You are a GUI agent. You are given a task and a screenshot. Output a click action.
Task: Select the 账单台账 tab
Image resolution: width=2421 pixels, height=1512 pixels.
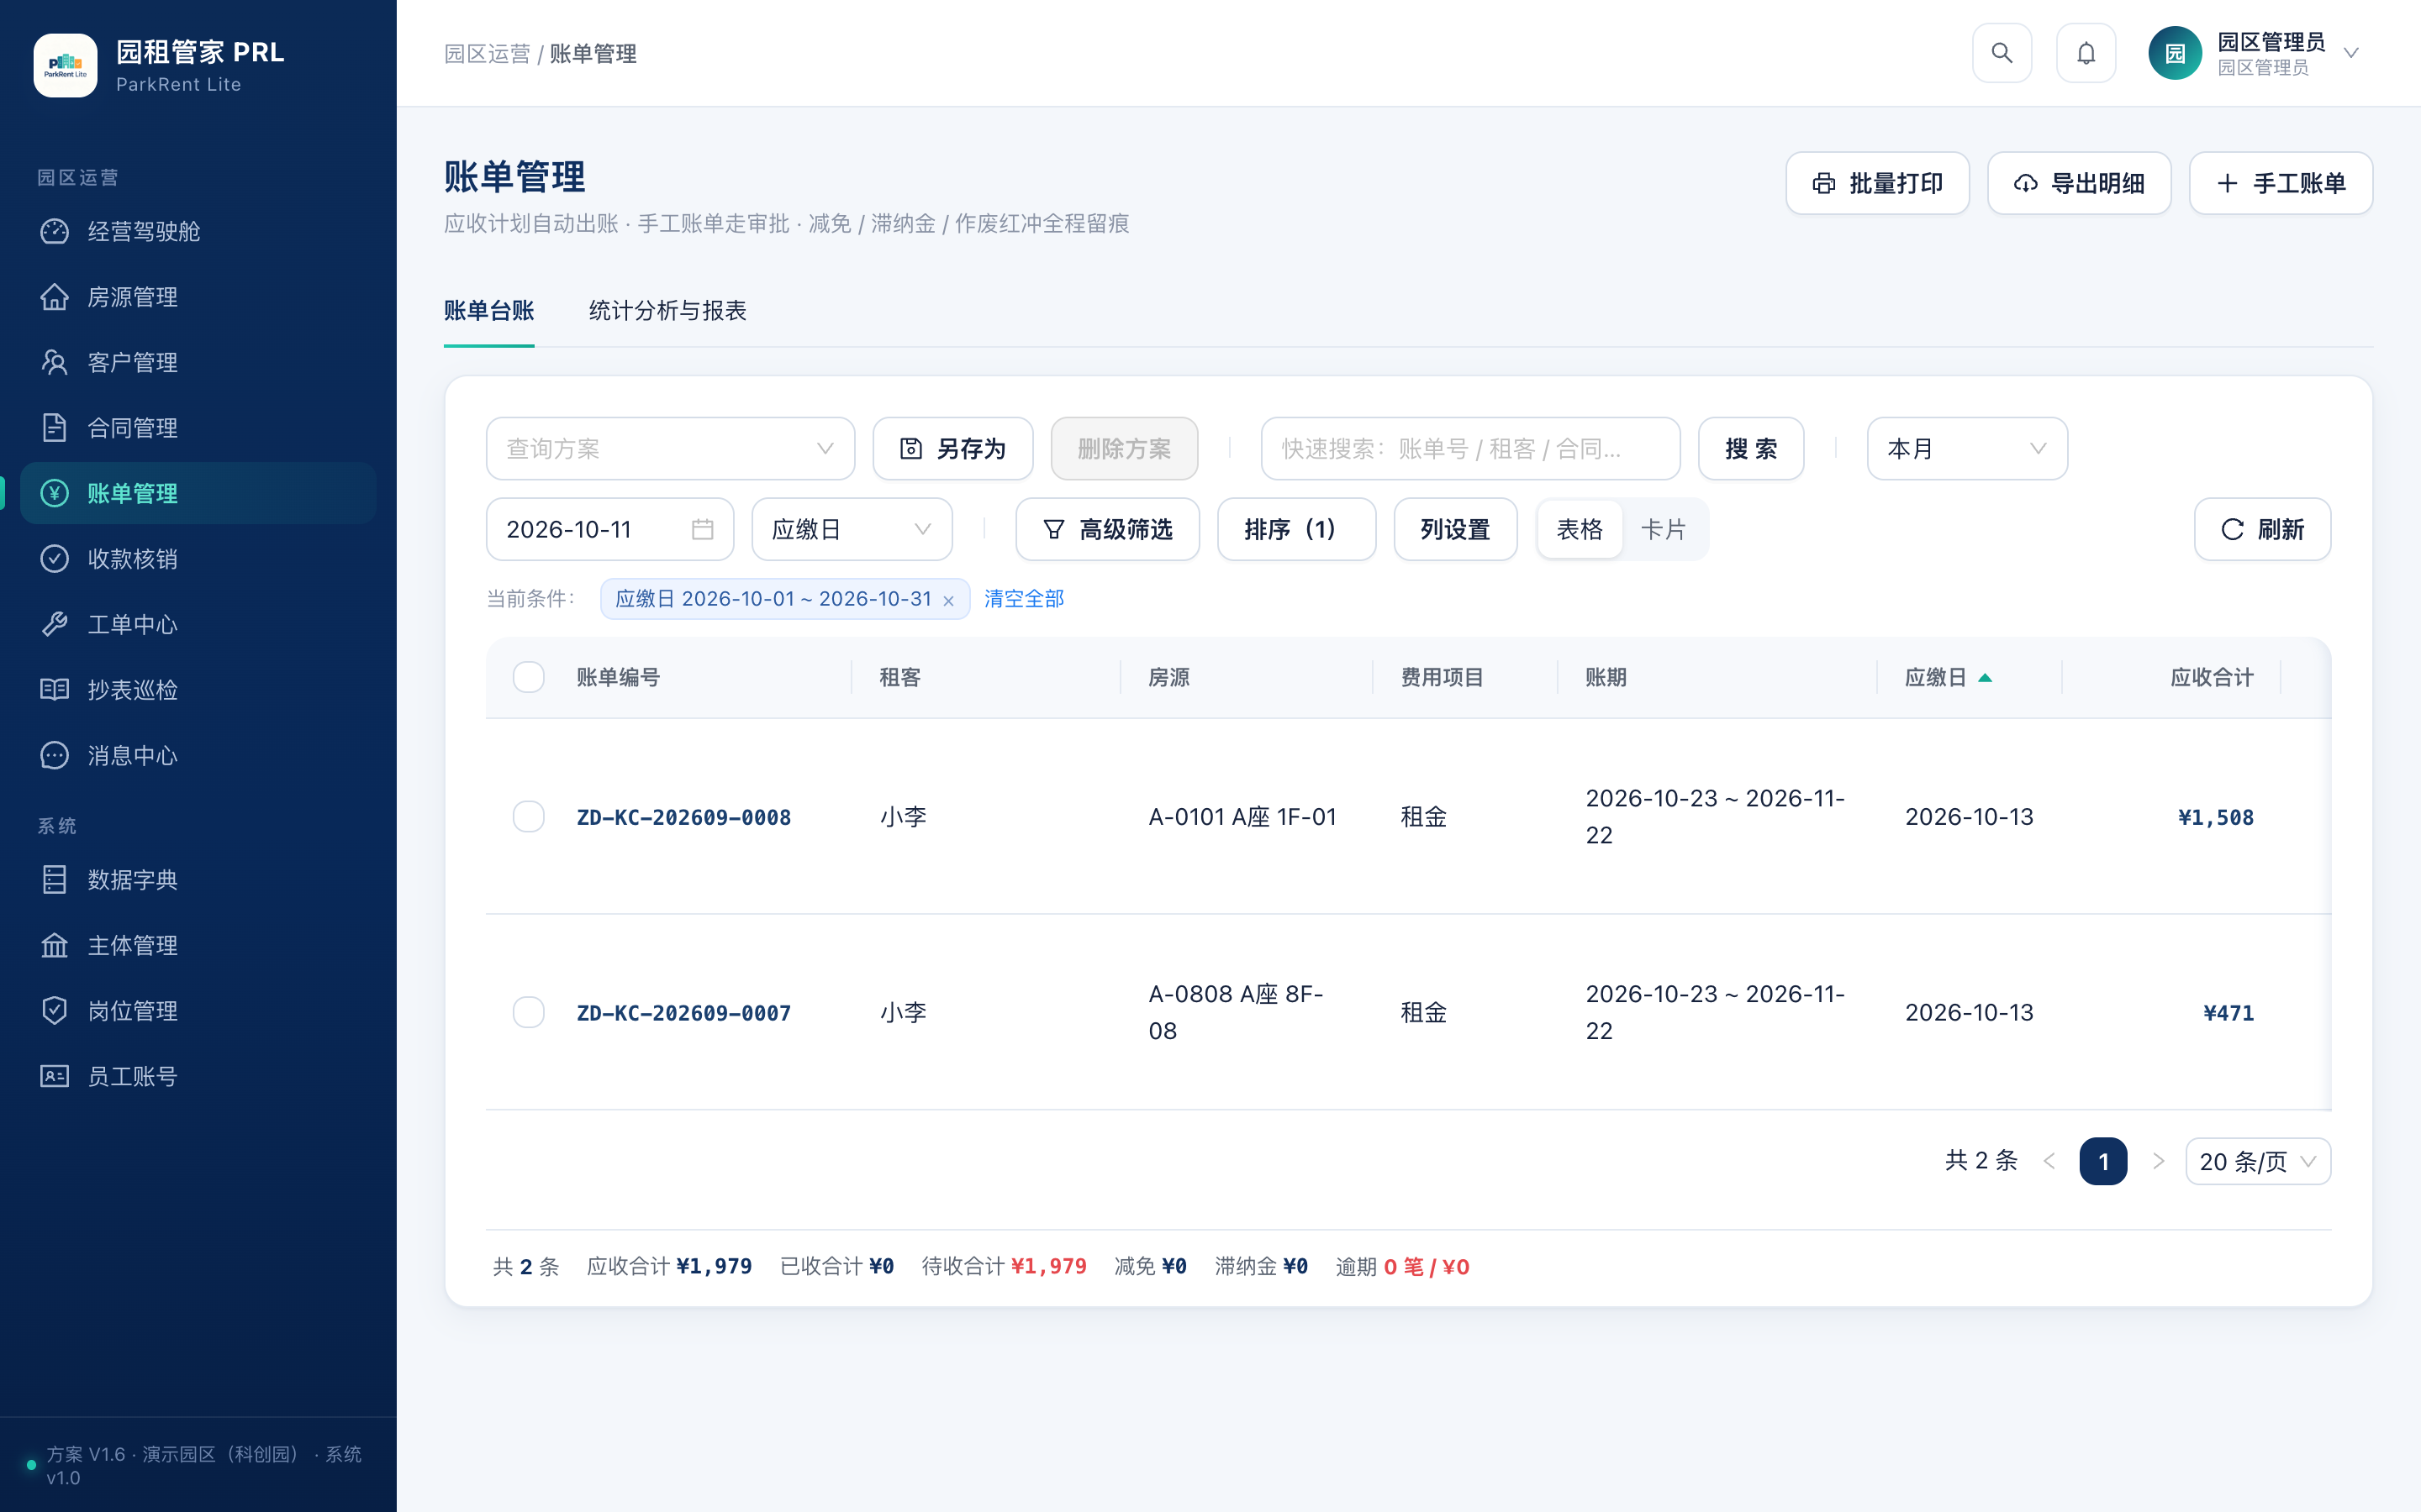pos(488,311)
